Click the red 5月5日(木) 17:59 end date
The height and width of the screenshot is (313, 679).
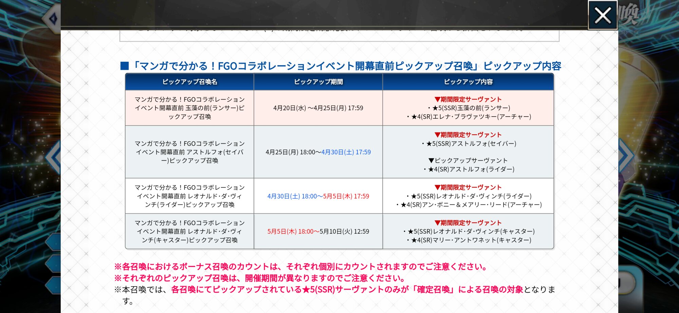[346, 196]
